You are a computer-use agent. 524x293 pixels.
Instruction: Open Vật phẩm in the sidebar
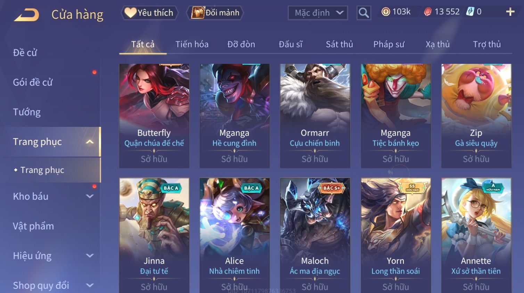click(x=33, y=226)
